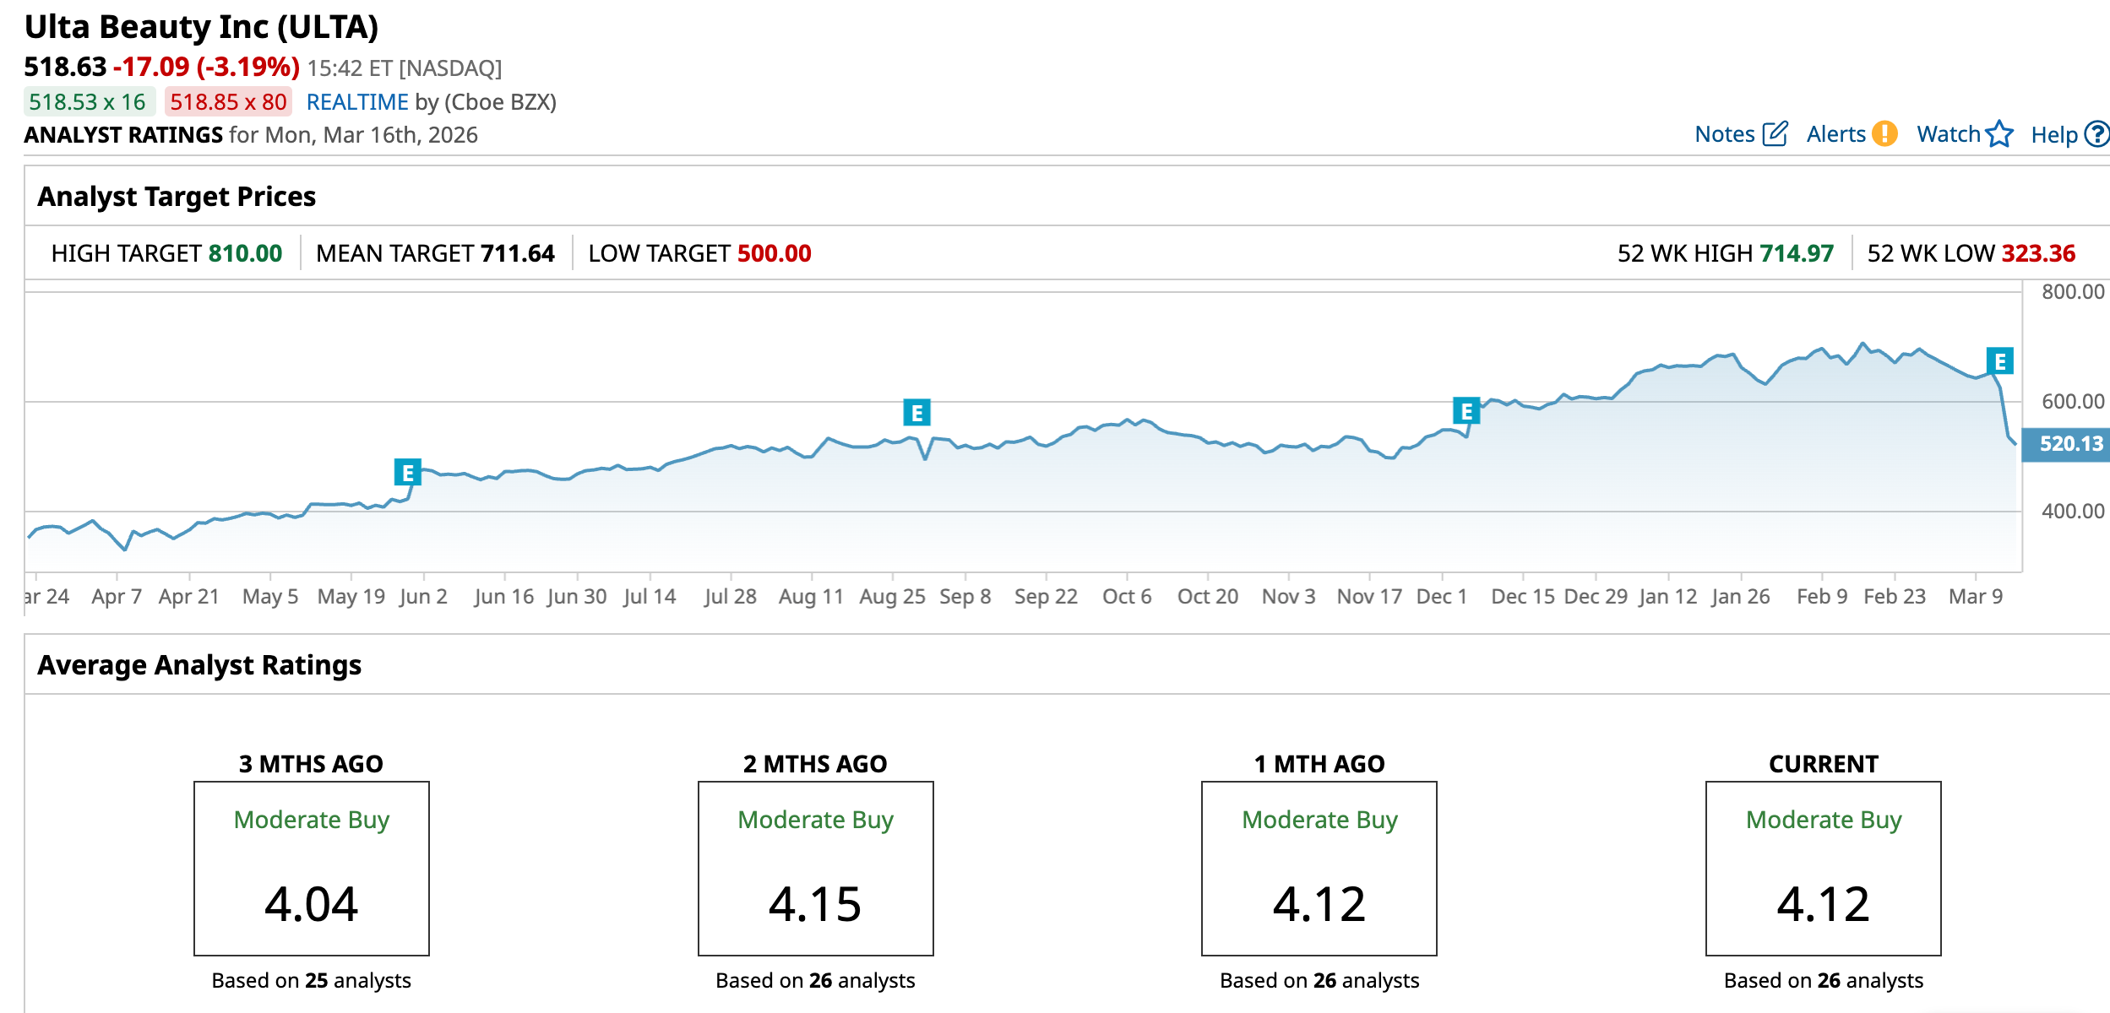
Task: Click the Notes link text
Action: tap(1724, 134)
